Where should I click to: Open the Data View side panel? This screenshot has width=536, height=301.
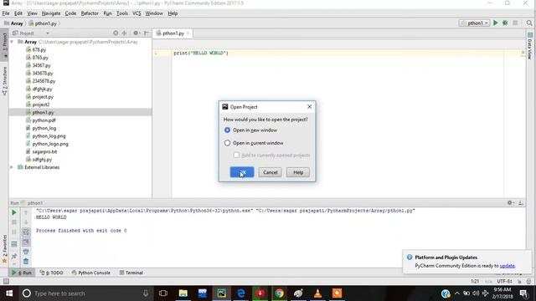coord(529,46)
